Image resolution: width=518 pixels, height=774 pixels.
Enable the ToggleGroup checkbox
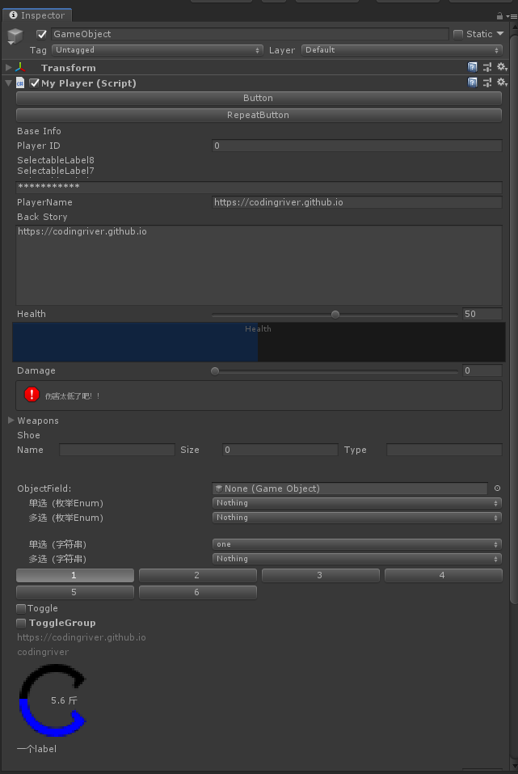[21, 623]
